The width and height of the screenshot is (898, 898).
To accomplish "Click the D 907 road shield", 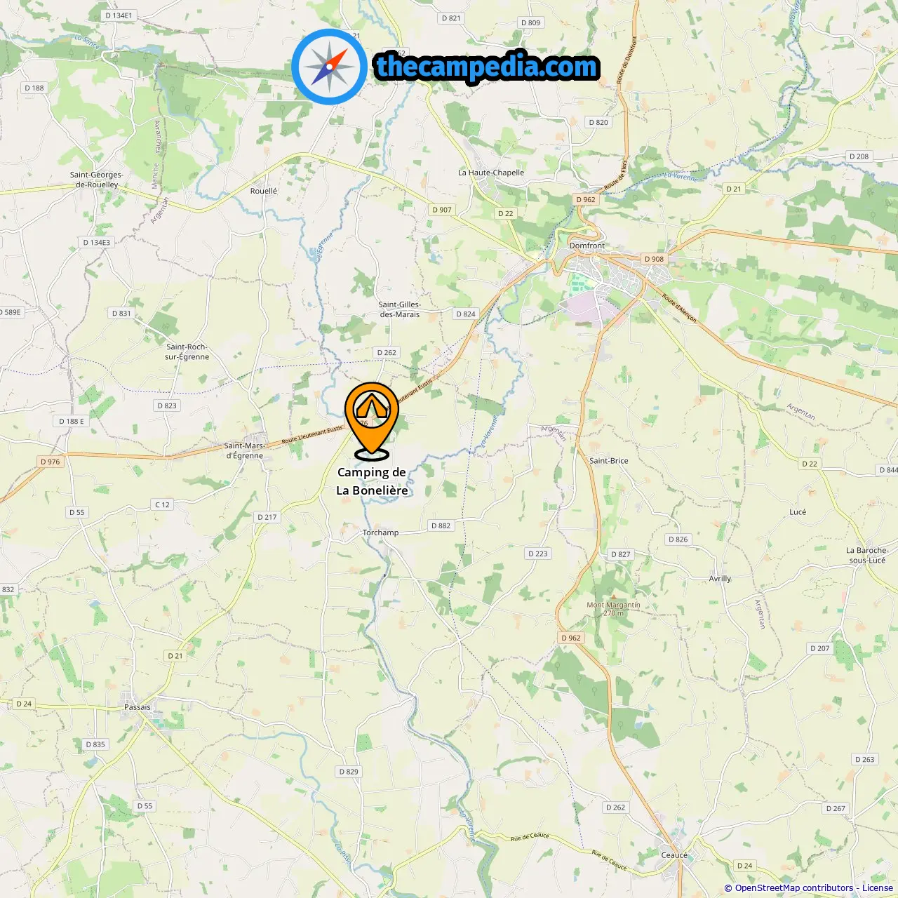I will pyautogui.click(x=442, y=210).
